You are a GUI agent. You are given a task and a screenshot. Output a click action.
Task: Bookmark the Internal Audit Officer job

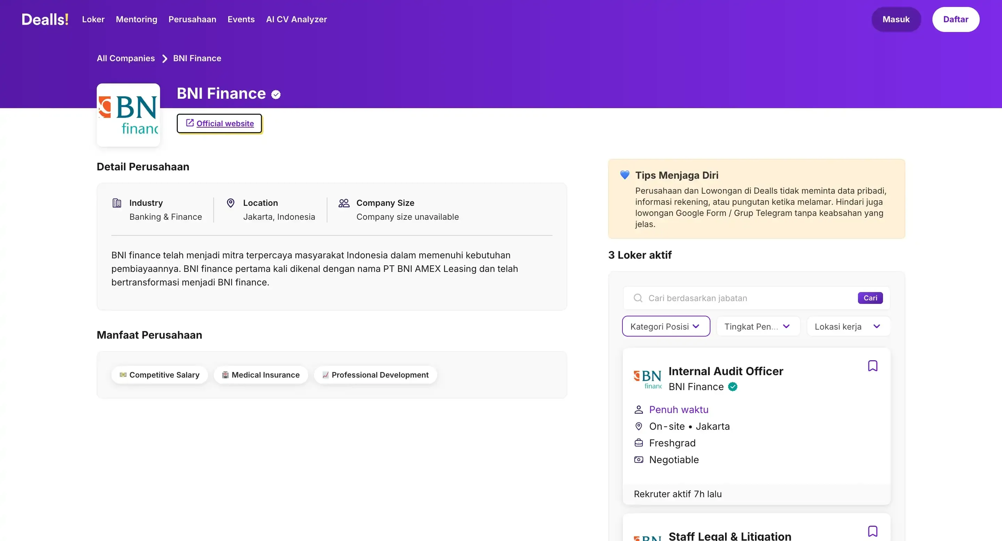[873, 366]
